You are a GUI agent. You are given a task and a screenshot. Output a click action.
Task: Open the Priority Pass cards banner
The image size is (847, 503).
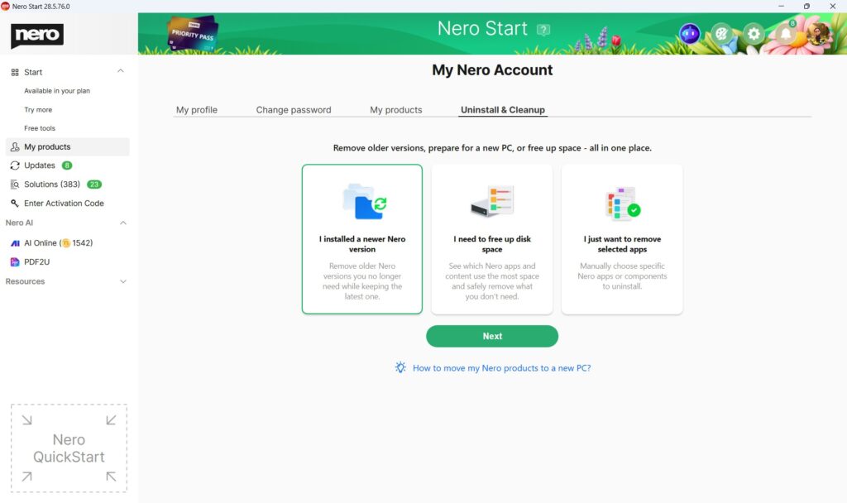click(193, 34)
